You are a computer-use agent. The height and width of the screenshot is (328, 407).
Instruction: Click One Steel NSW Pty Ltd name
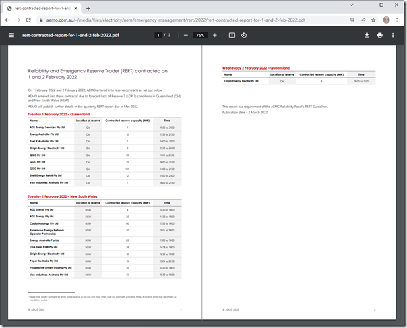coord(44,247)
